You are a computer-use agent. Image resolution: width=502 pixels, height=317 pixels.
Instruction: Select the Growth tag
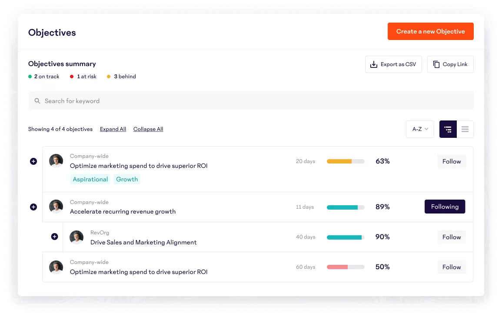pos(127,179)
